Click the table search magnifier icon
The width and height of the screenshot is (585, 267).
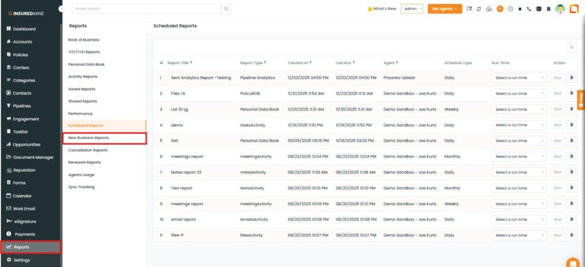[571, 48]
